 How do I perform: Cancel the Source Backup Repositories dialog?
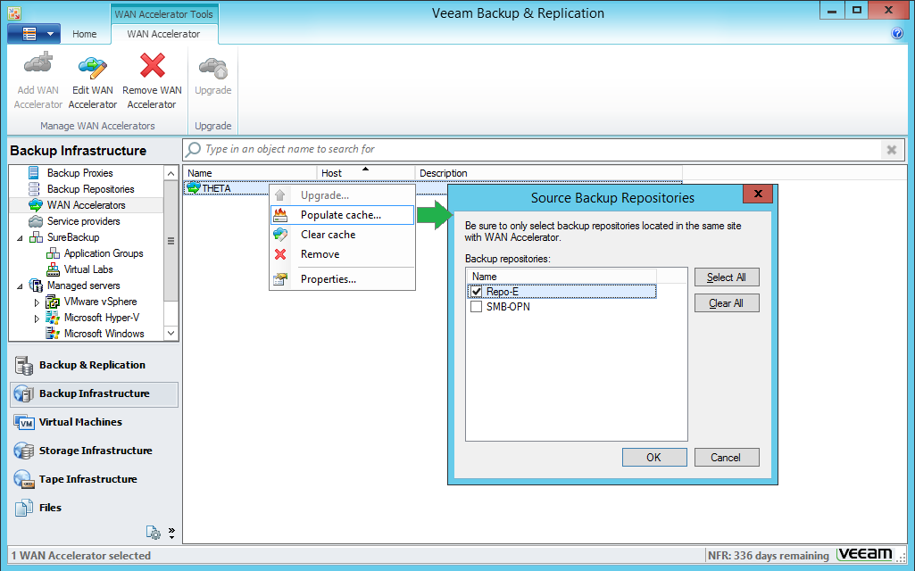click(727, 458)
